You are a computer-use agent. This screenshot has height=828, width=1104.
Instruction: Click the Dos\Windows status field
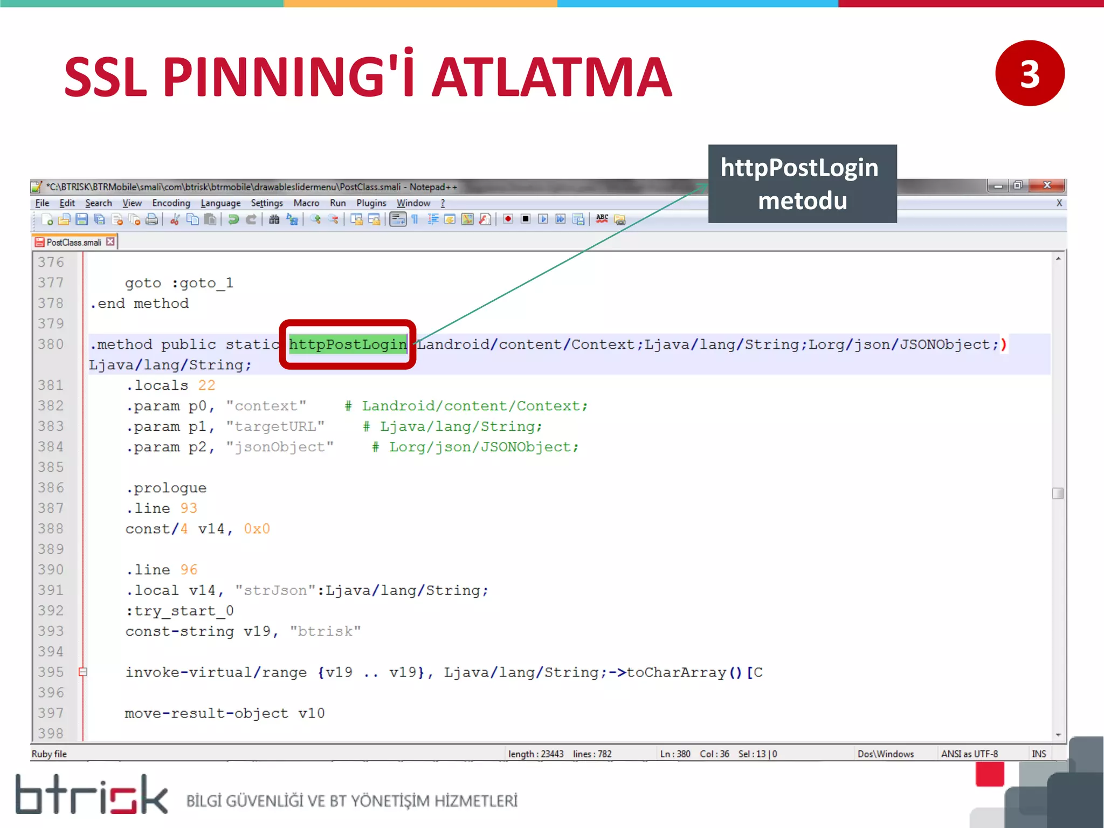886,754
